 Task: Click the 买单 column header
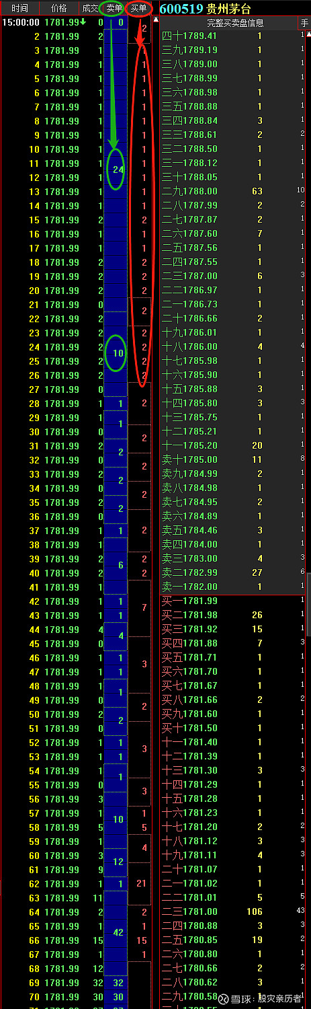pyautogui.click(x=139, y=8)
